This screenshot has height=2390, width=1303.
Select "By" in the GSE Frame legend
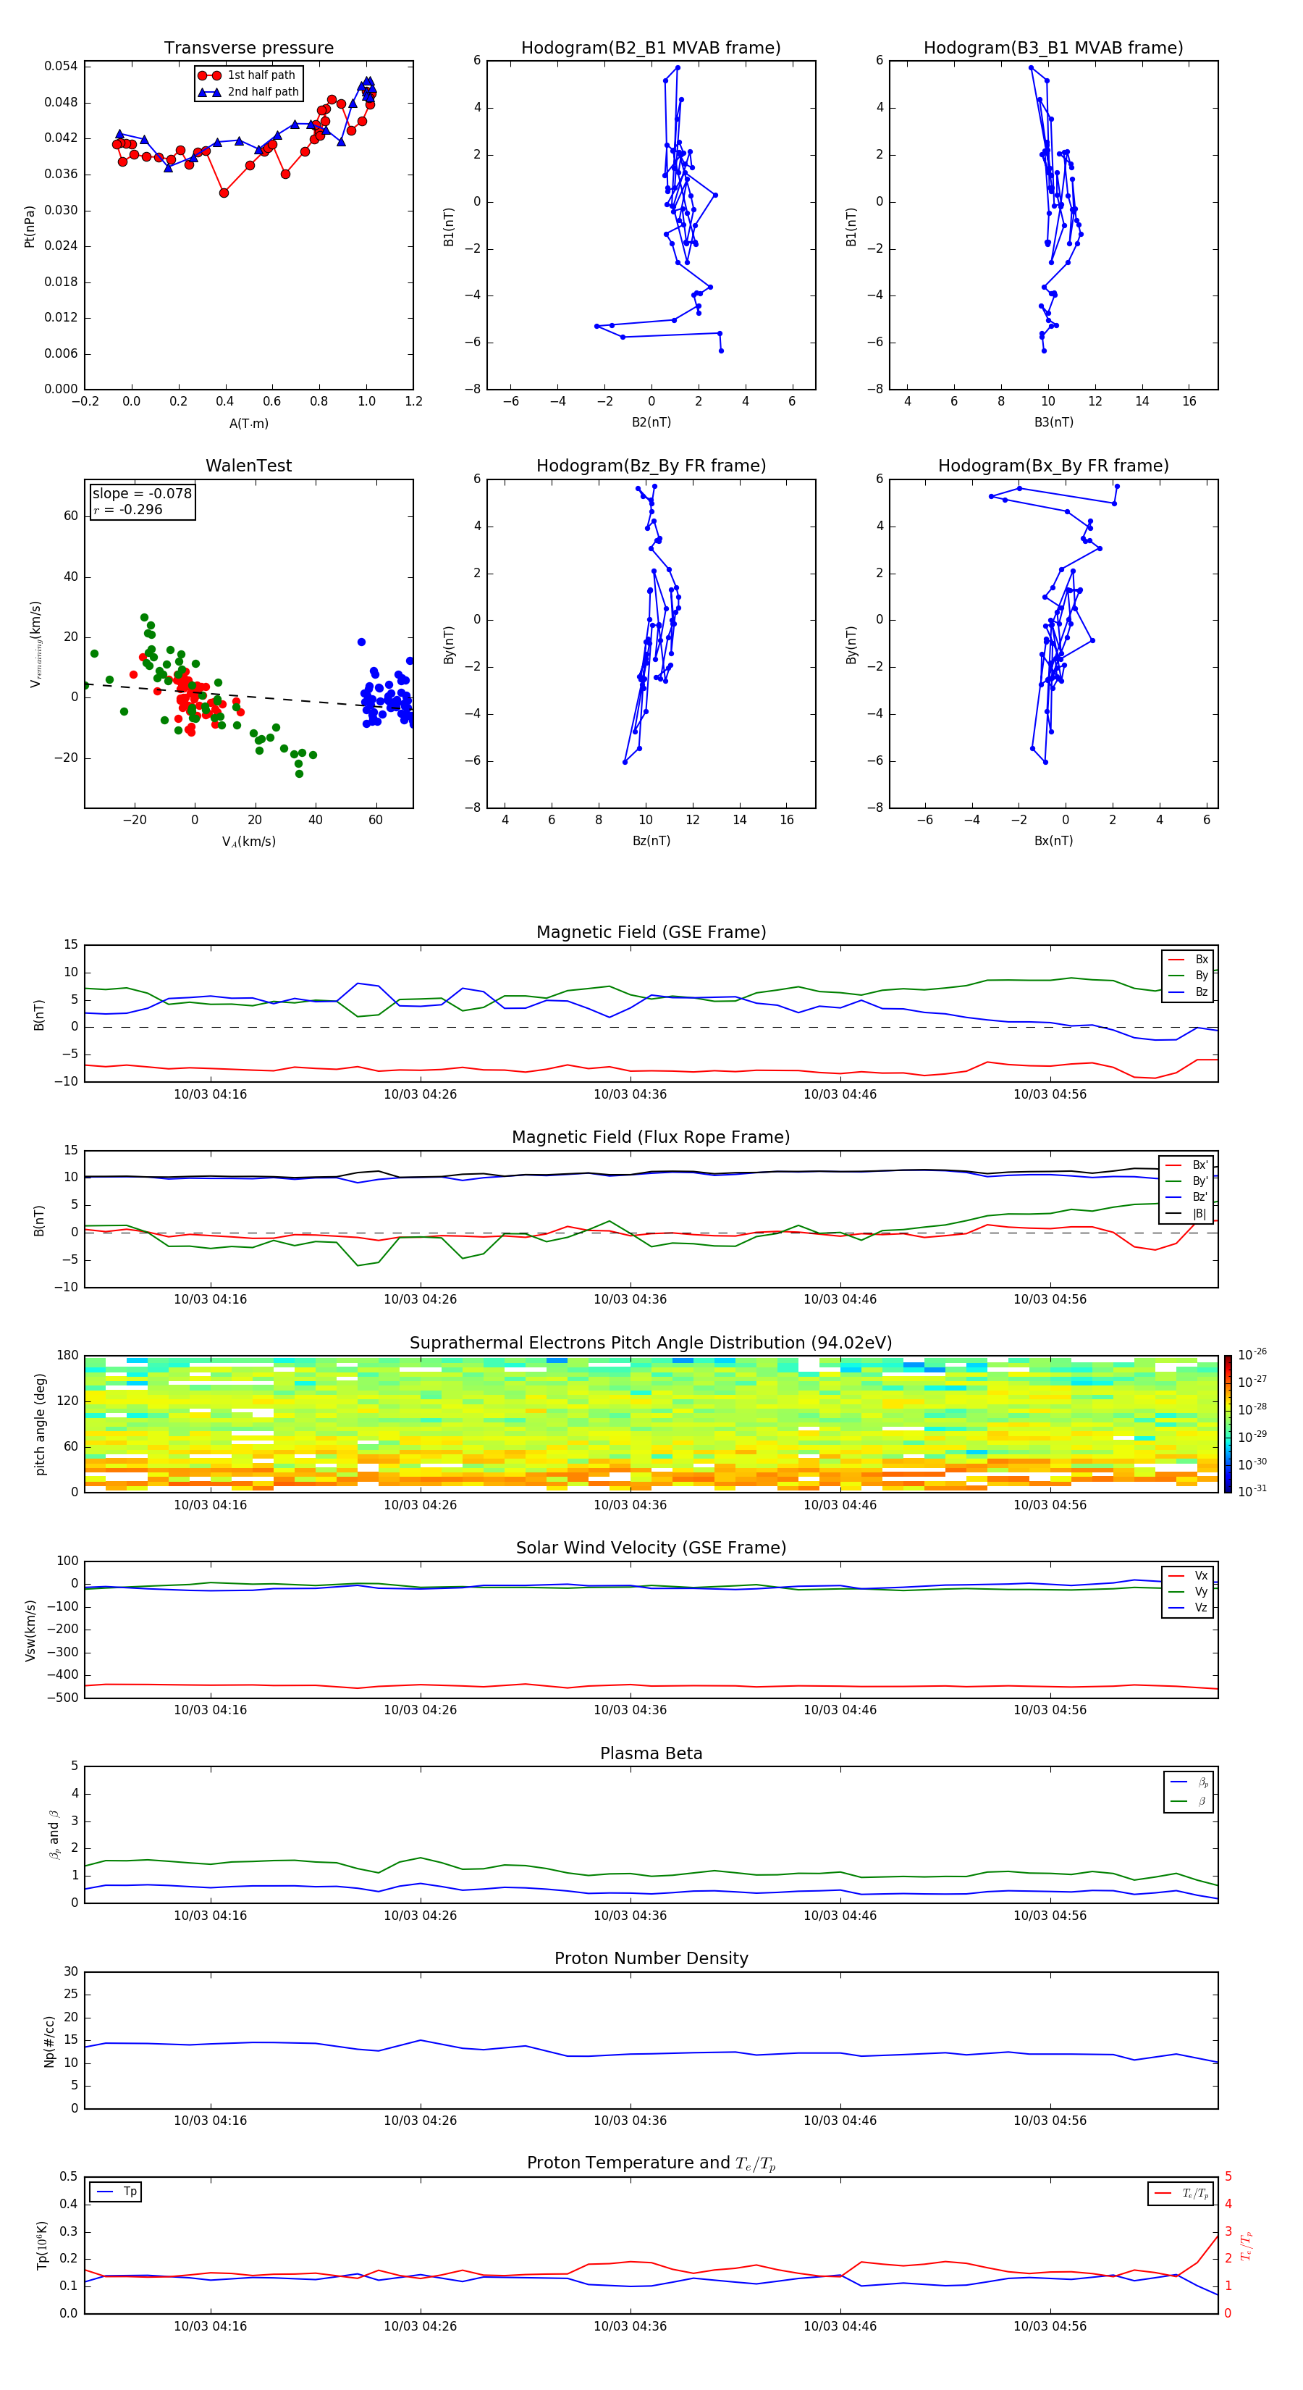(x=1188, y=975)
